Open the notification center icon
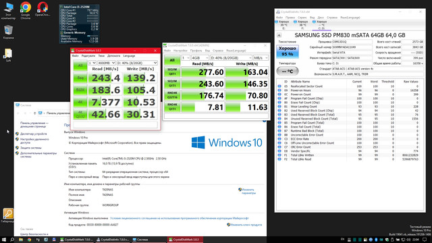Image resolution: width=432 pixels, height=243 pixels. (425, 240)
